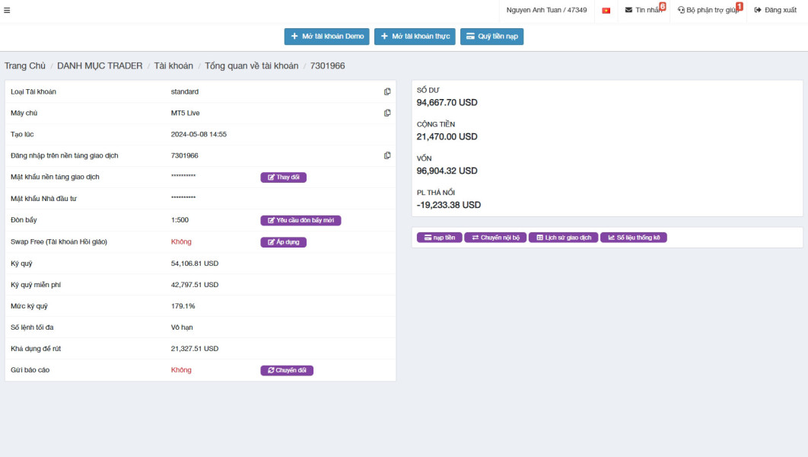Click Mở tài khoản thực button

click(415, 36)
